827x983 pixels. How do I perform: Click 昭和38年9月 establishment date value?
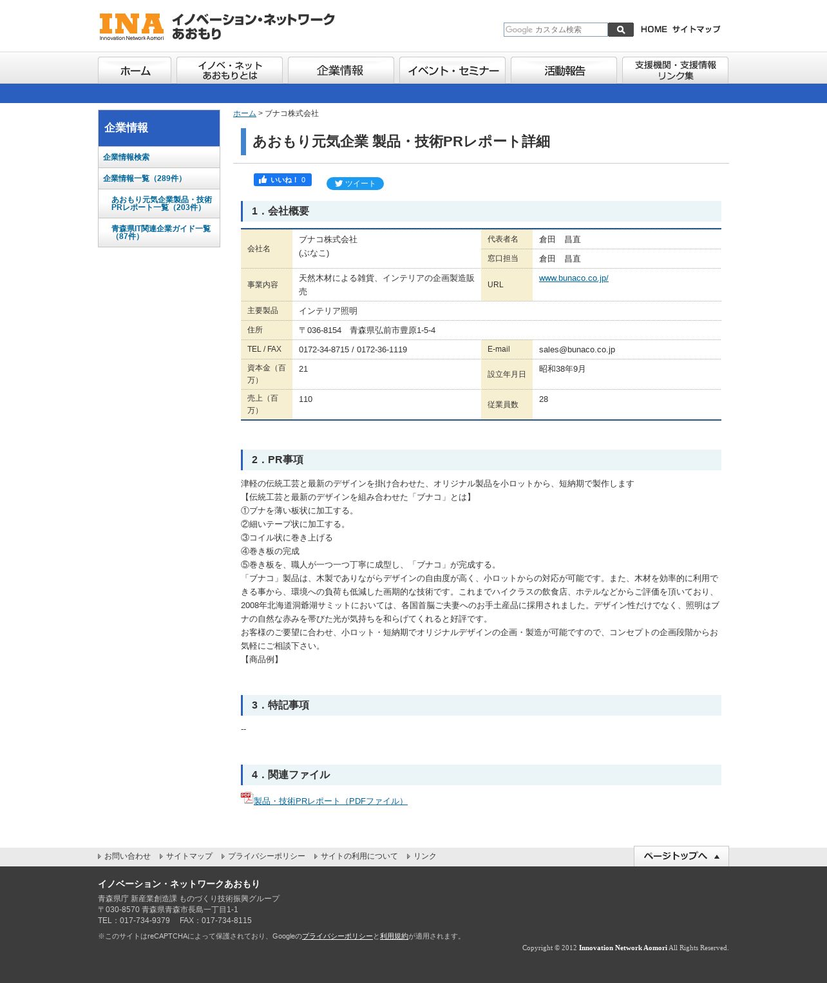coord(562,369)
